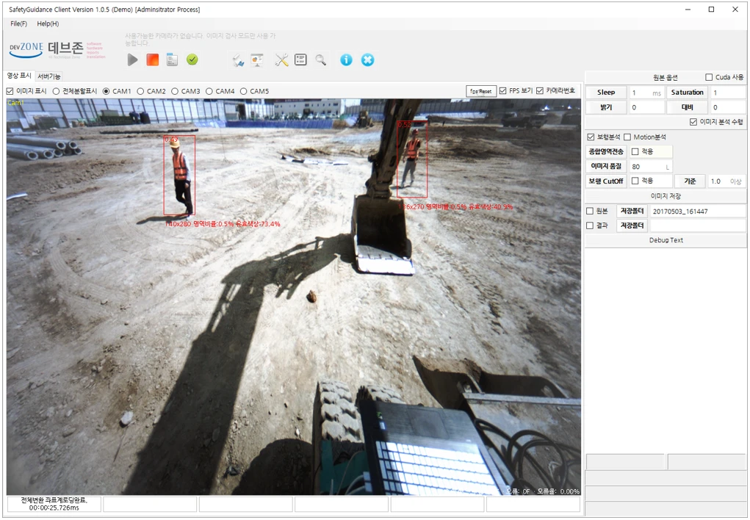Click the 140x280 detection info text
The image size is (750, 520).
pyautogui.click(x=223, y=224)
